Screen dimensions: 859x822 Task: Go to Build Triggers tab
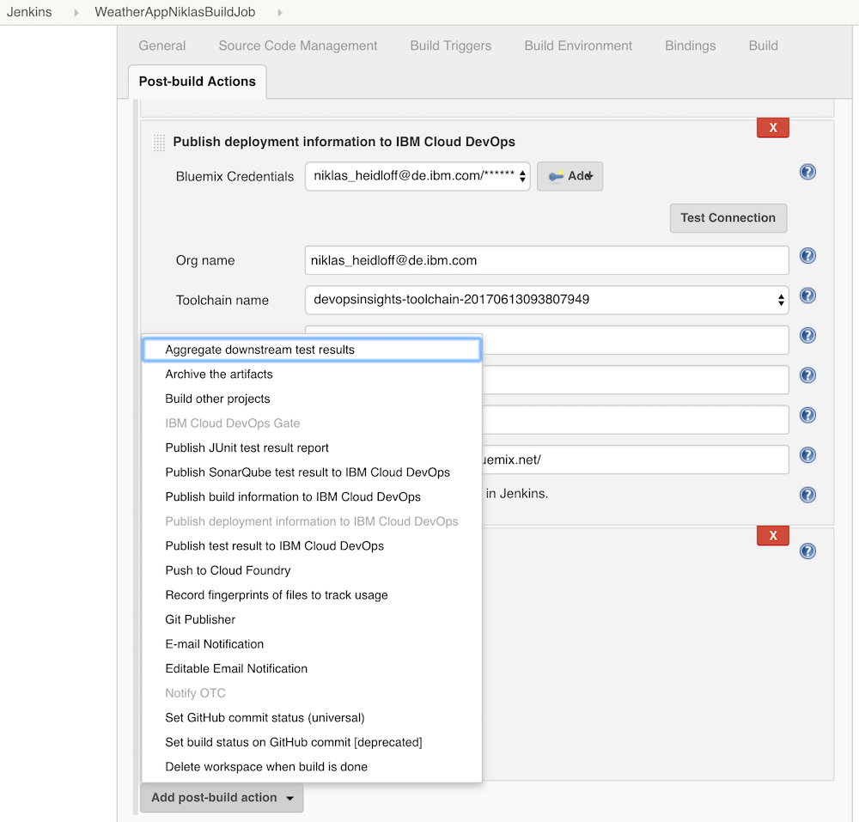451,46
